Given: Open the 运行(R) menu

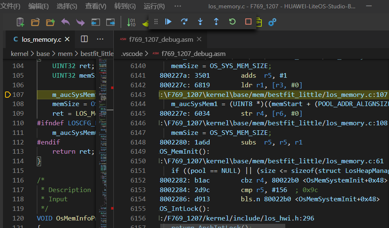Looking at the screenshot, I should 154,6.
